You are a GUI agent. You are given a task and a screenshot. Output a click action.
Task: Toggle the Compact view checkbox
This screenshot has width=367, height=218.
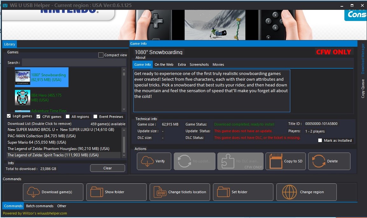(101, 55)
